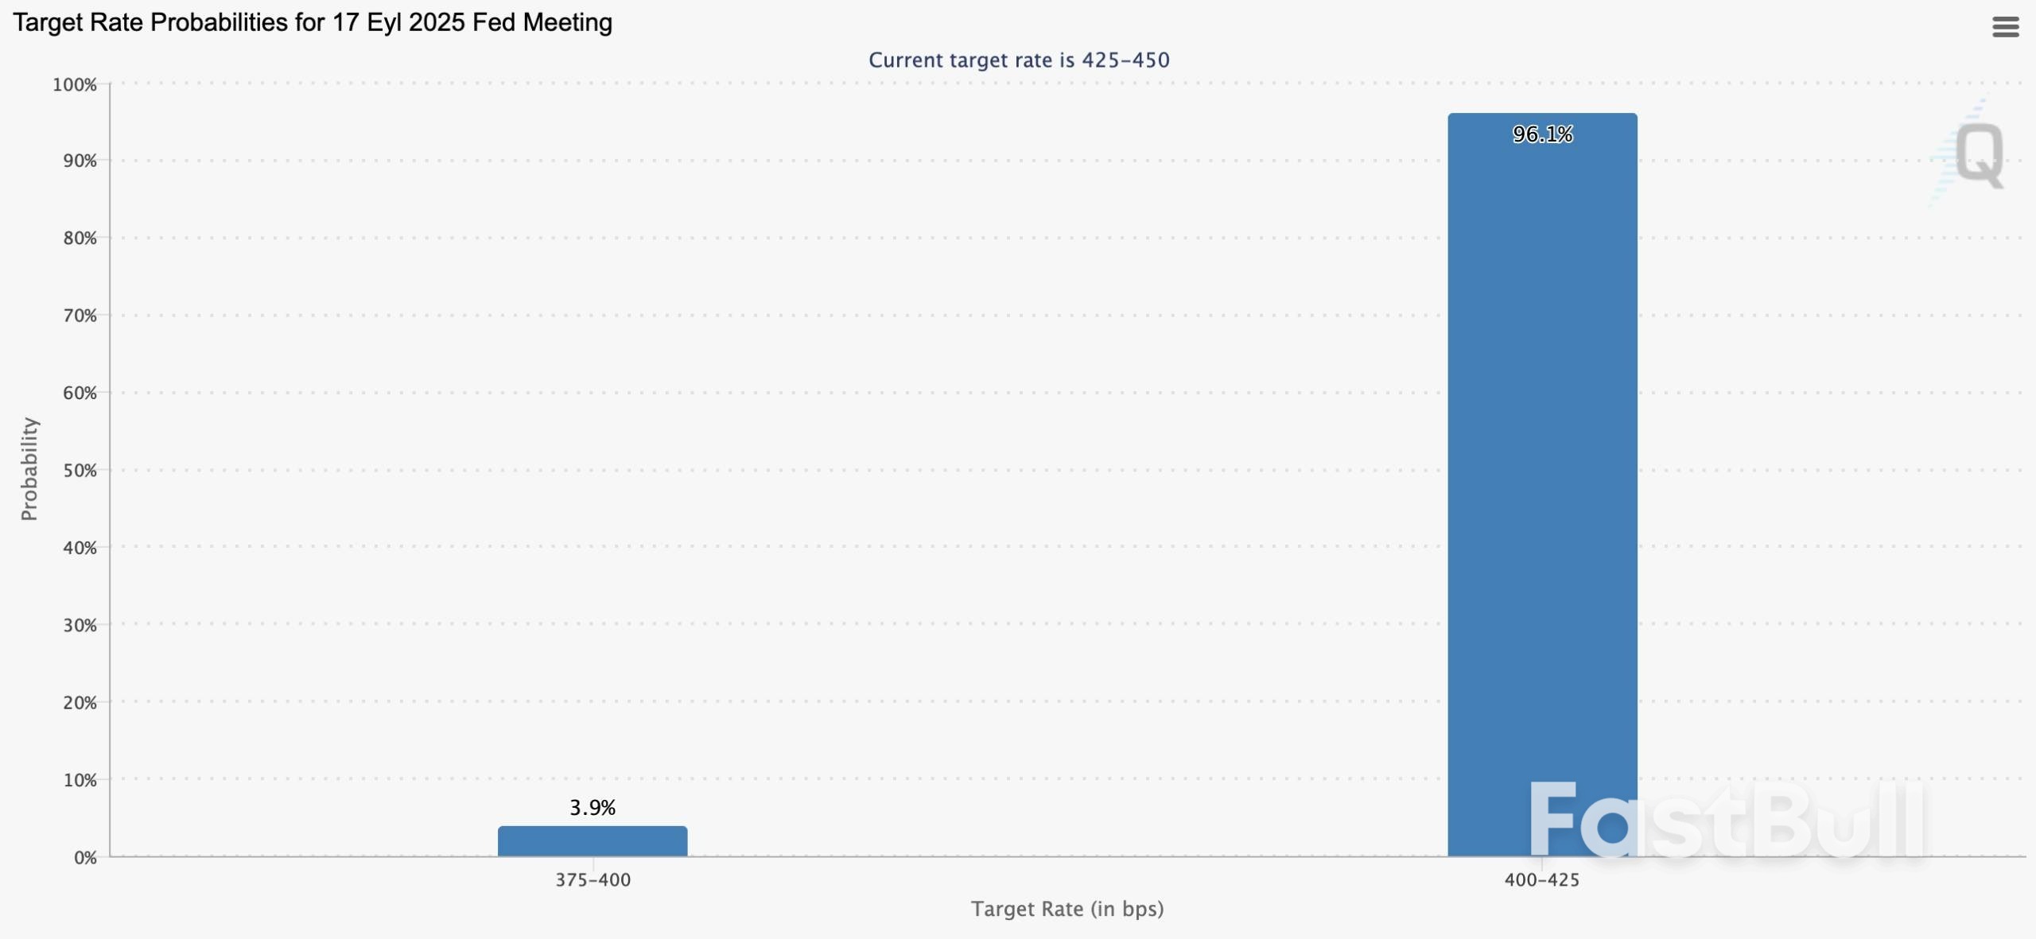
Task: Click the 96.1% data label
Action: tap(1542, 134)
